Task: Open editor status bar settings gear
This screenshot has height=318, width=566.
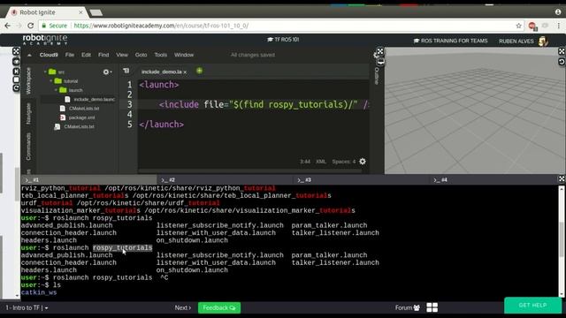Action: tap(363, 162)
